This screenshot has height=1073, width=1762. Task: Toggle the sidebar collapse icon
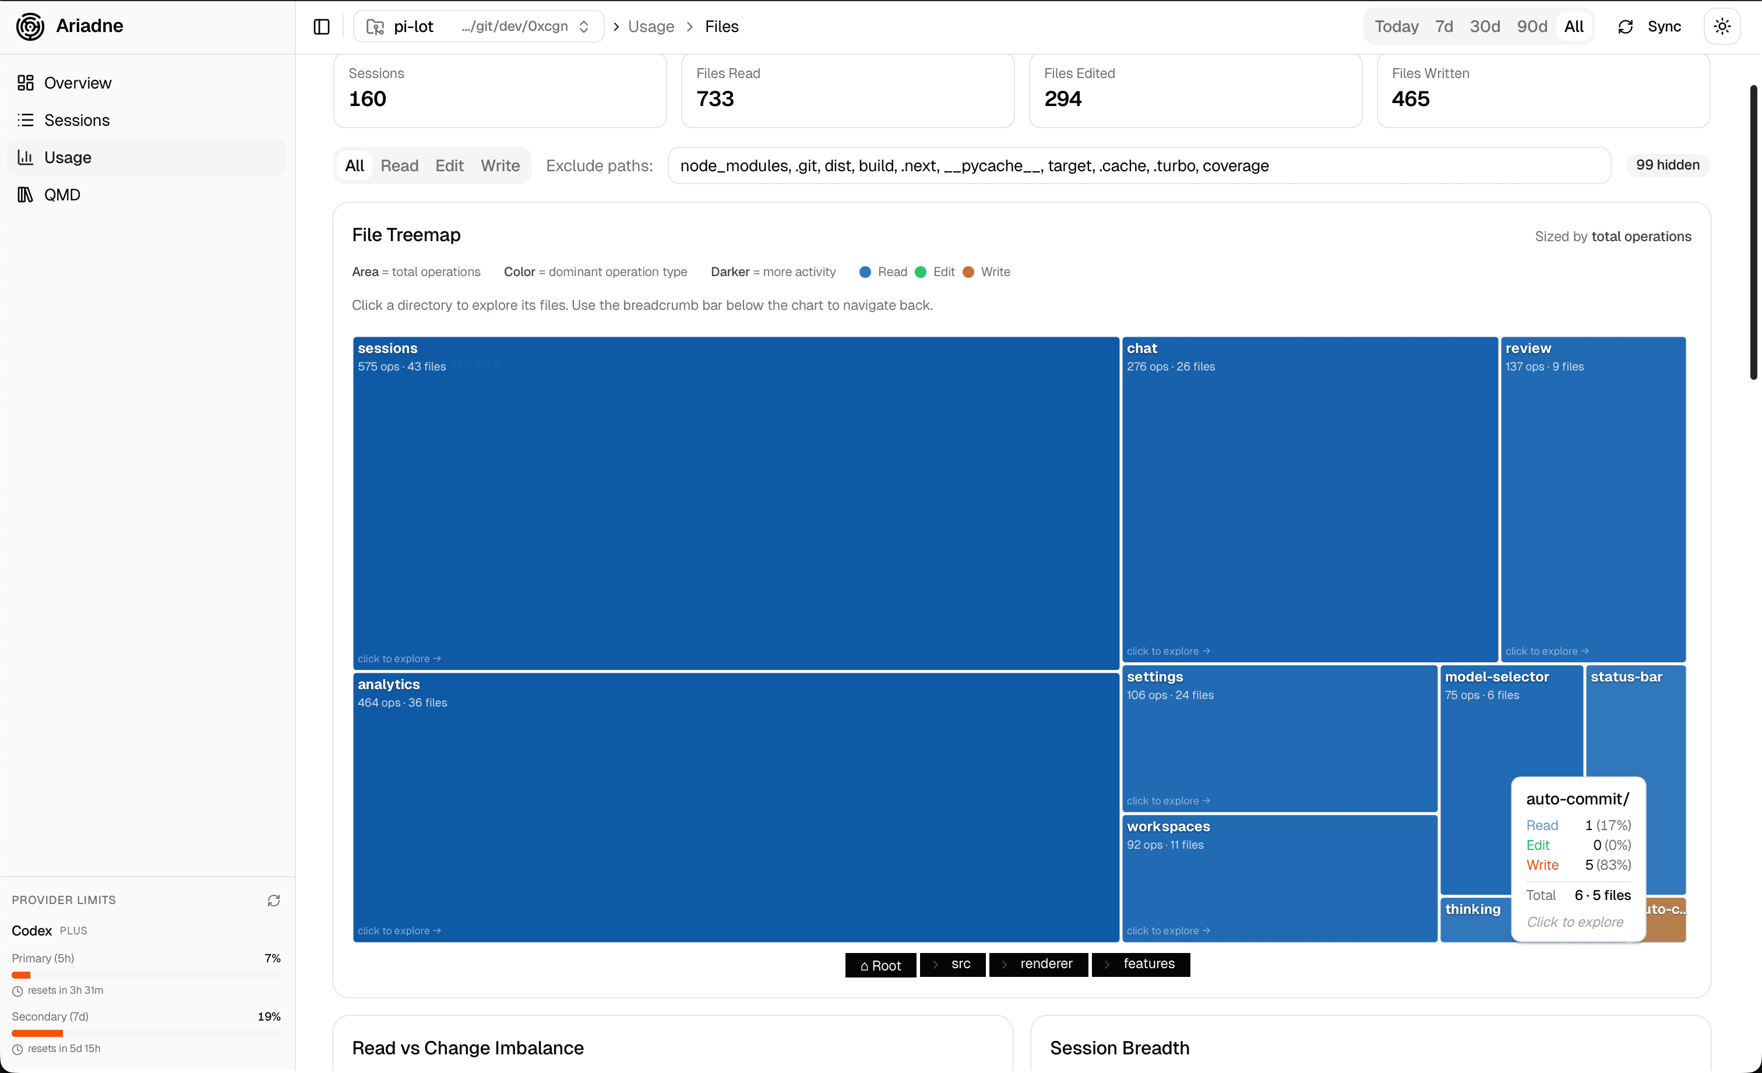pyautogui.click(x=321, y=26)
